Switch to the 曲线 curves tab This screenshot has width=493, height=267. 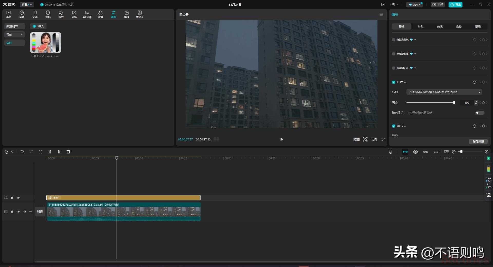(440, 26)
